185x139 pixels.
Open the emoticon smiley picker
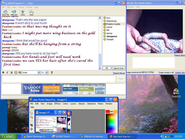pyautogui.click(x=16, y=72)
